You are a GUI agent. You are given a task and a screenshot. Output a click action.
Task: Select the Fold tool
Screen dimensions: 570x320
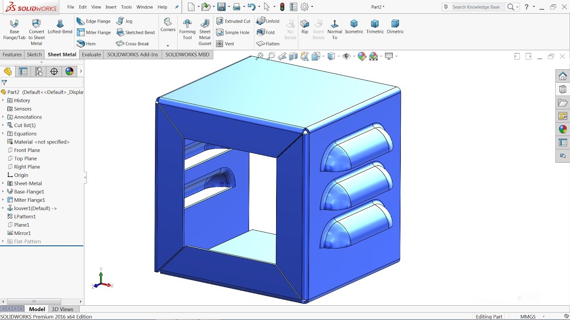click(265, 32)
